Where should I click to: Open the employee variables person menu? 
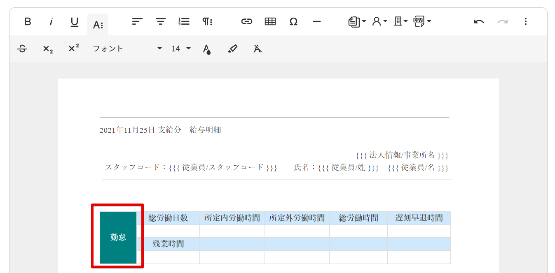pos(379,22)
